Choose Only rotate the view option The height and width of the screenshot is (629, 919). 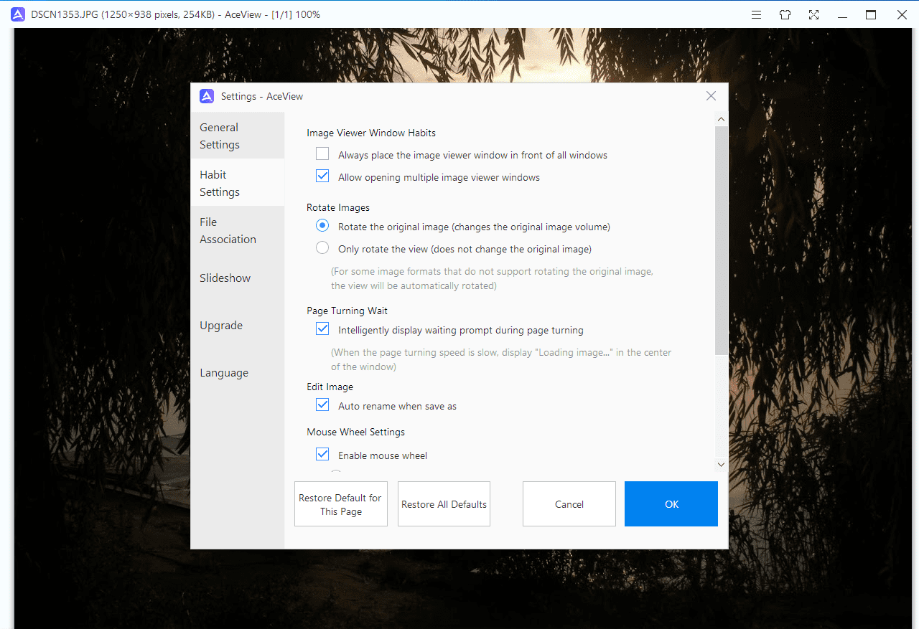click(x=323, y=248)
